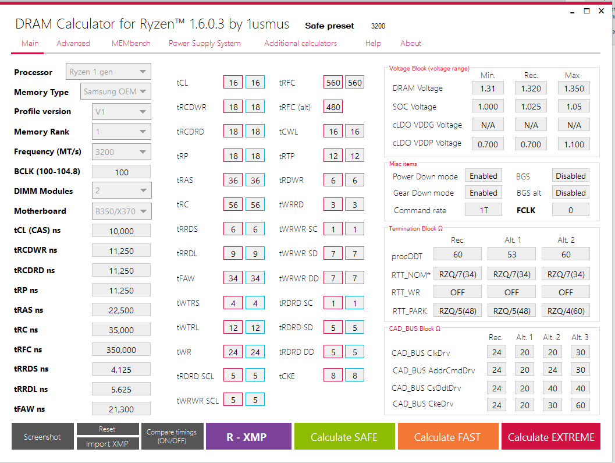Image resolution: width=615 pixels, height=463 pixels.
Task: Click the R - XMP button
Action: pyautogui.click(x=248, y=436)
